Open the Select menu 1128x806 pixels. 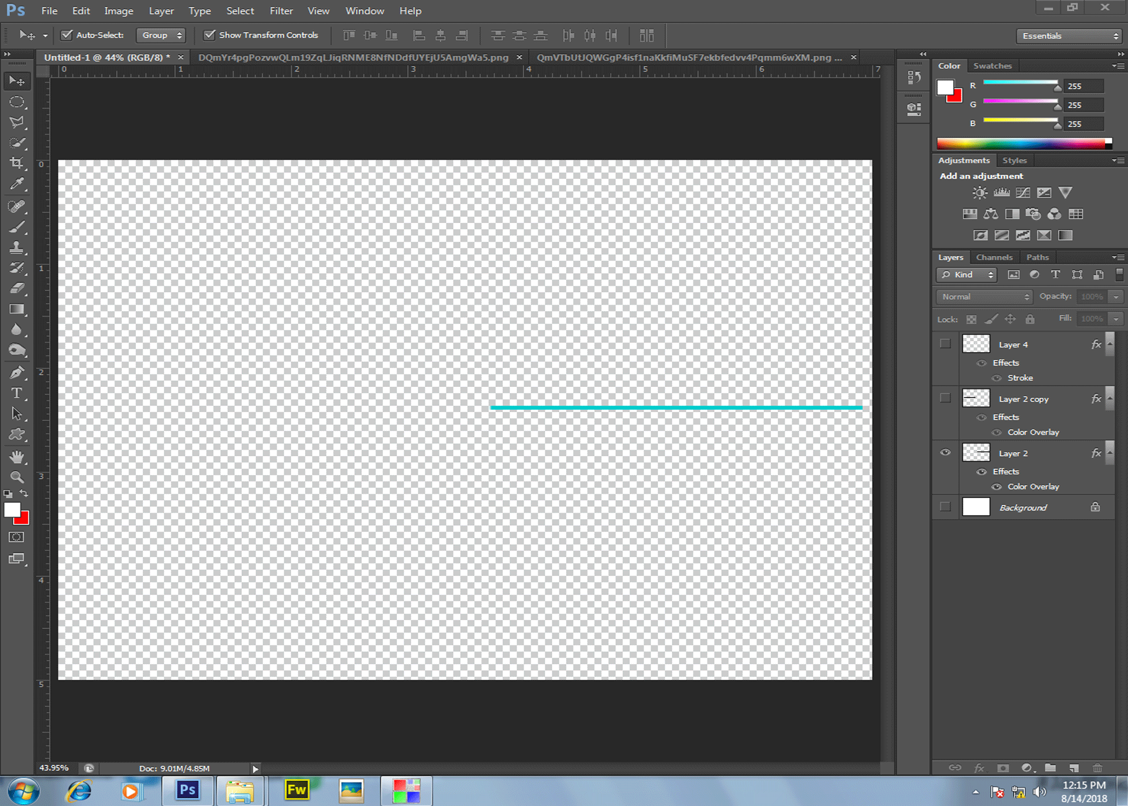240,11
